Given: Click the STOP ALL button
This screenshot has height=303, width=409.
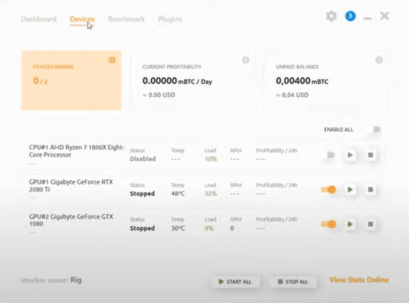Looking at the screenshot, I should (293, 282).
